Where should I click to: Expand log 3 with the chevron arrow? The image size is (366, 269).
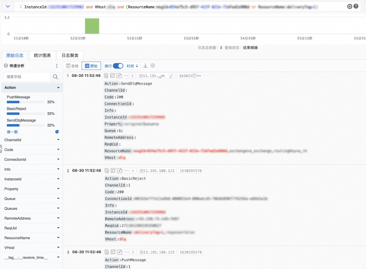(133, 252)
